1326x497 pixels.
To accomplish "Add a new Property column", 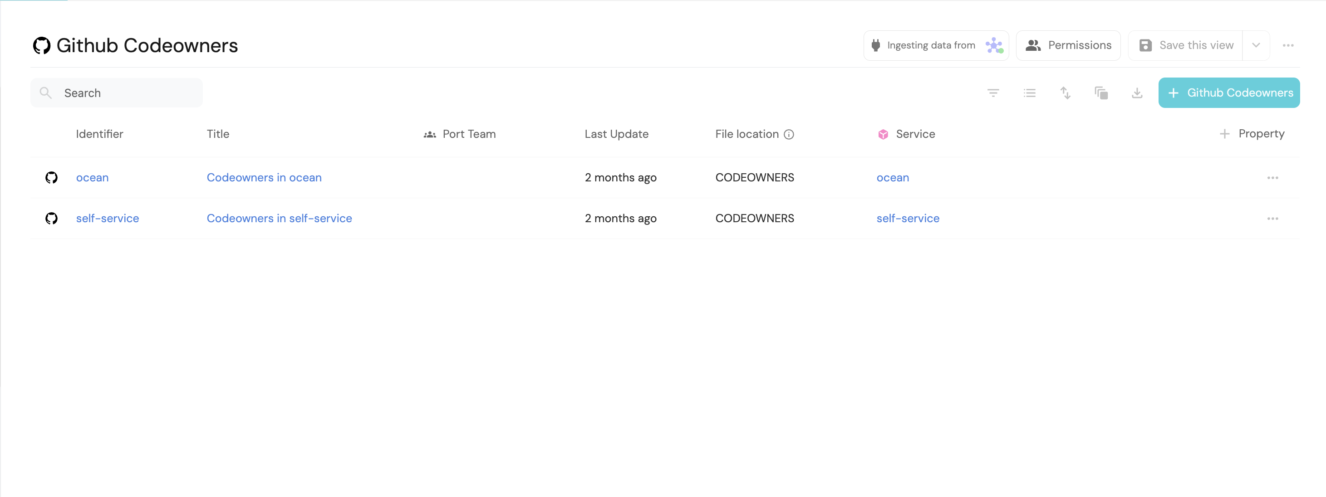I will [x=1252, y=134].
